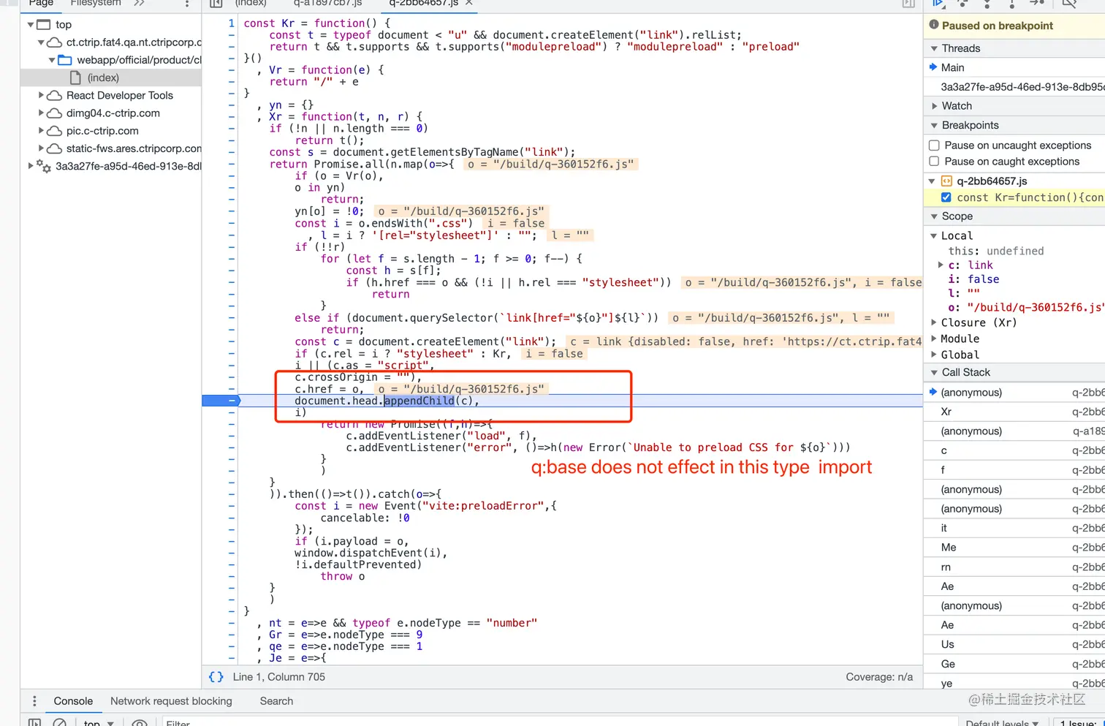This screenshot has width=1105, height=726.
Task: Toggle the file navigator pane icon
Action: (216, 4)
